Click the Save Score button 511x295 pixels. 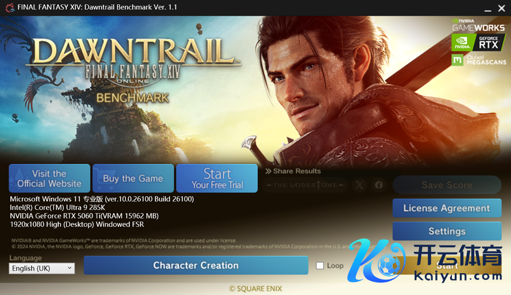click(447, 185)
